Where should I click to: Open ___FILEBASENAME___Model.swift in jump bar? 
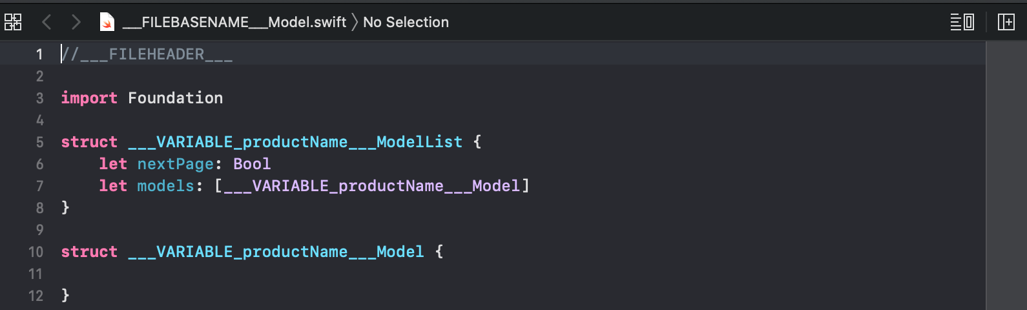234,22
